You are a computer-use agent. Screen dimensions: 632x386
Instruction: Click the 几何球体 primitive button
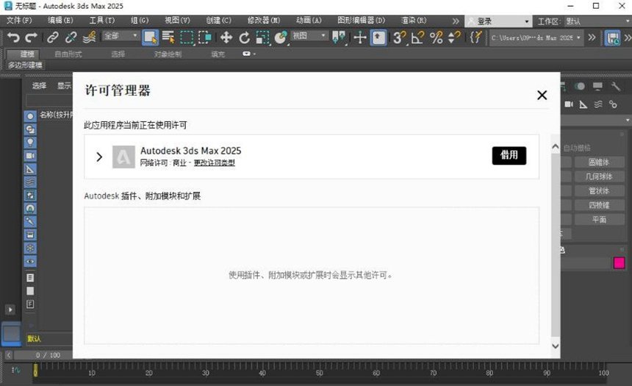click(599, 176)
